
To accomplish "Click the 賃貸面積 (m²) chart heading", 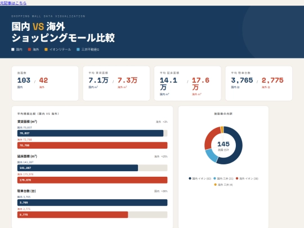I will [x=27, y=122].
